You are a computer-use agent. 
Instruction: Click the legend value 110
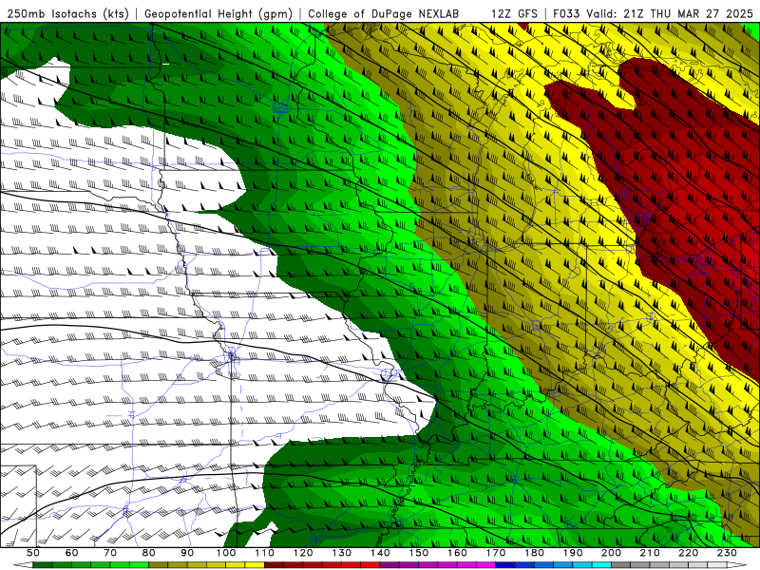click(265, 553)
